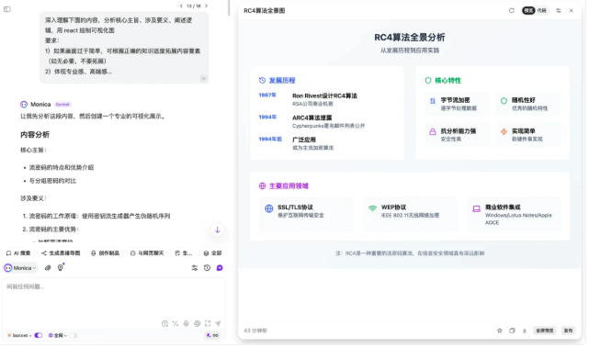589x348 pixels.
Task: Click the Monica avatar in the reply
Action: click(24, 105)
